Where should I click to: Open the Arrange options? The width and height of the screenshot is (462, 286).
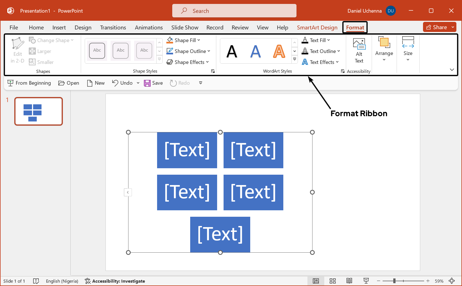point(384,50)
